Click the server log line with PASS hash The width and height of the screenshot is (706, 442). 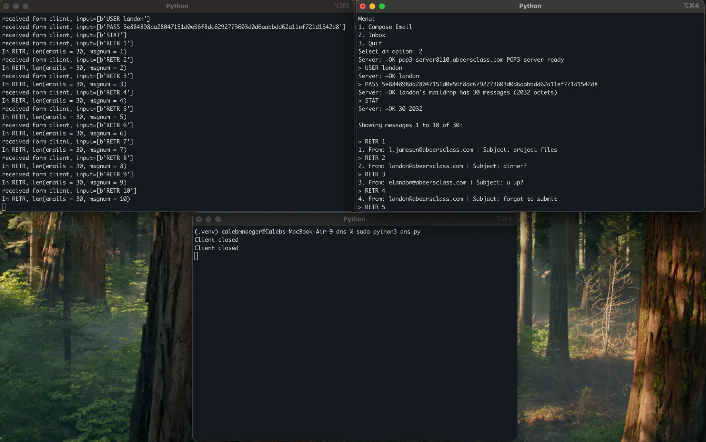(x=174, y=27)
